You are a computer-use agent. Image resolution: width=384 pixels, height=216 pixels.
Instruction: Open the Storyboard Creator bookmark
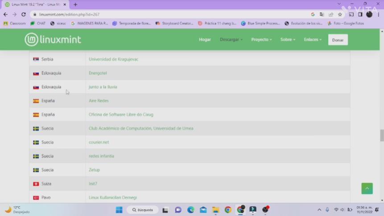[x=174, y=24]
